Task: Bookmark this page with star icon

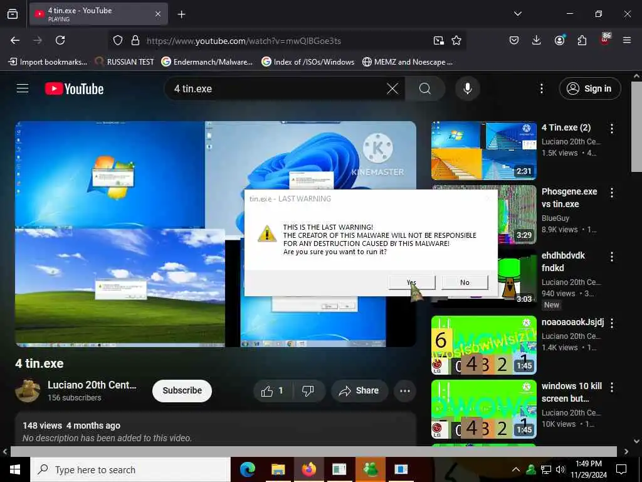Action: [456, 40]
